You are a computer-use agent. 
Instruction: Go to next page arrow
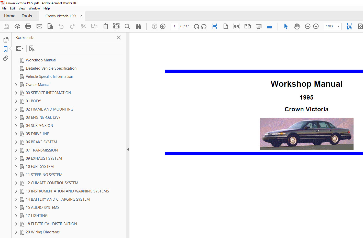click(x=163, y=26)
